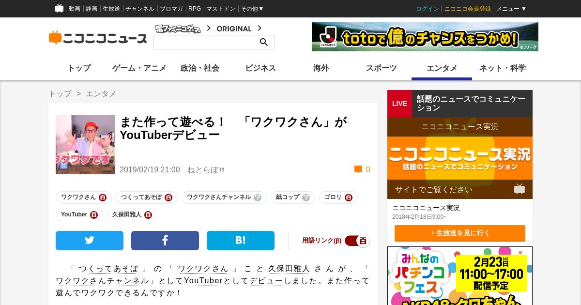This screenshot has width=581, height=305.
Task: Click 静画 in the top bar
Action: [x=92, y=9]
